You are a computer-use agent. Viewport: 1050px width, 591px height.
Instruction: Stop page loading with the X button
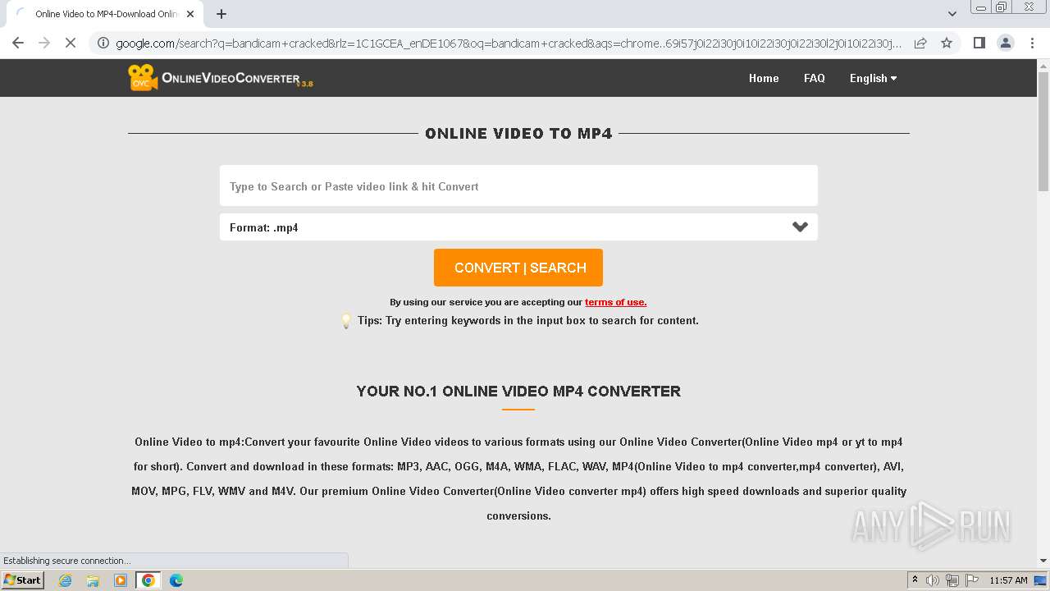pos(71,43)
